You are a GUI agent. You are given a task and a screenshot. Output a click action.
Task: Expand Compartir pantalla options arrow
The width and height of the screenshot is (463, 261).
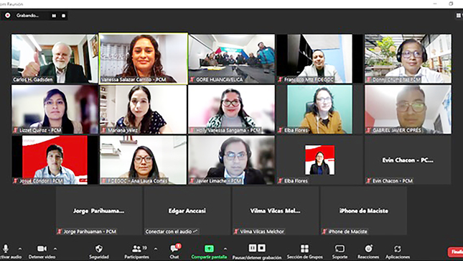tap(225, 249)
